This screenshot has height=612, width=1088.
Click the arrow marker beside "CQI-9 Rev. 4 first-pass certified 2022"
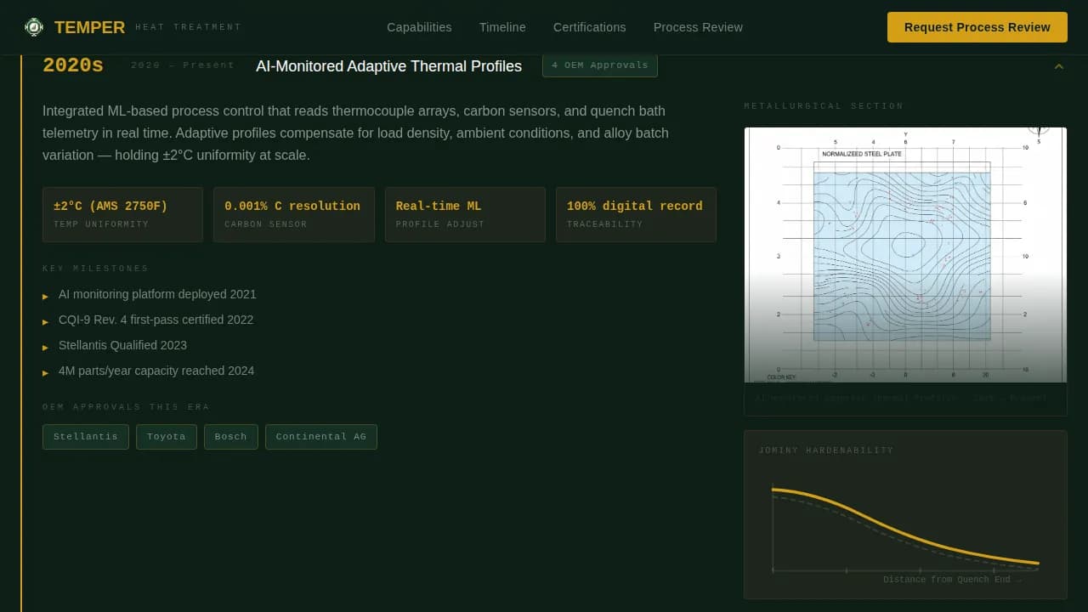pos(46,322)
